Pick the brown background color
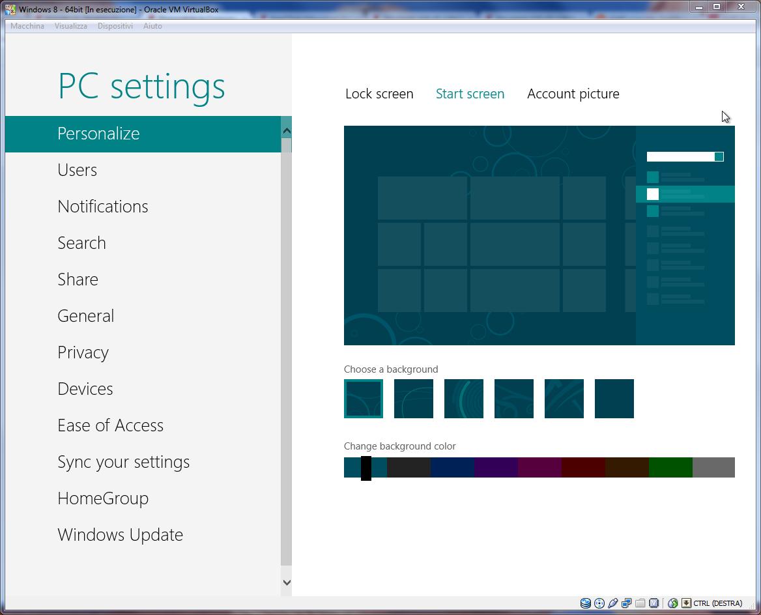 pyautogui.click(x=627, y=467)
